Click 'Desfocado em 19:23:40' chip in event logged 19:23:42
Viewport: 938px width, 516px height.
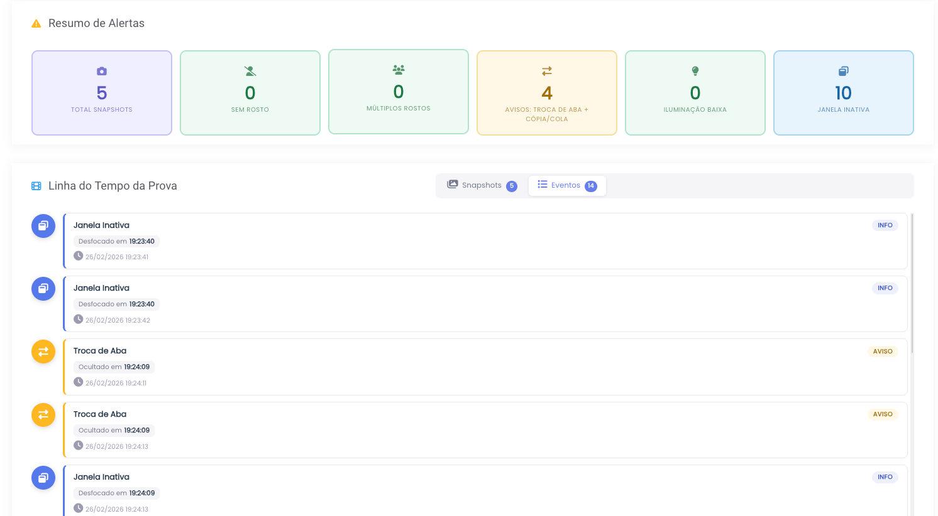pos(116,304)
